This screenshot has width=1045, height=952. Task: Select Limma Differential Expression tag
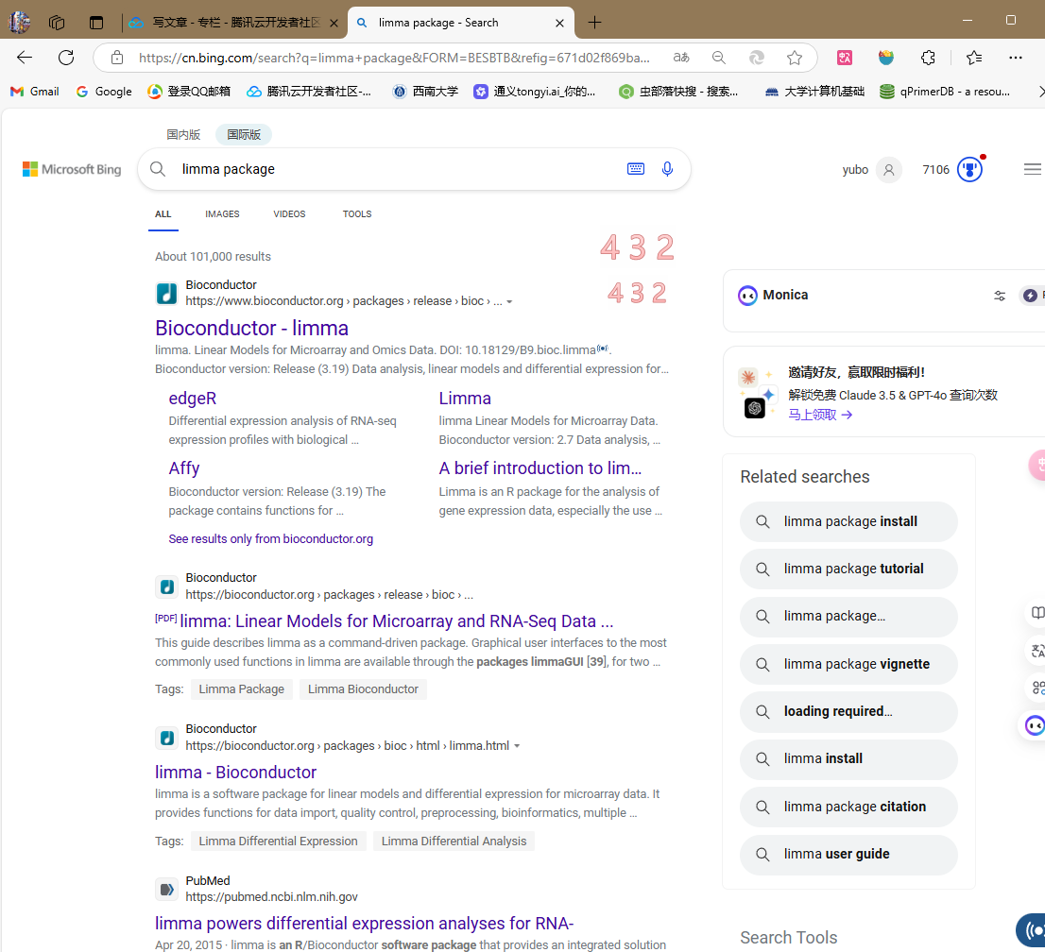click(x=278, y=841)
